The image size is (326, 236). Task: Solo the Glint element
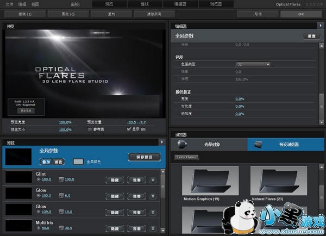tap(136, 180)
